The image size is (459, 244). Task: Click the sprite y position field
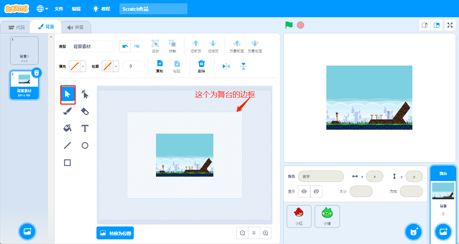[x=414, y=176]
